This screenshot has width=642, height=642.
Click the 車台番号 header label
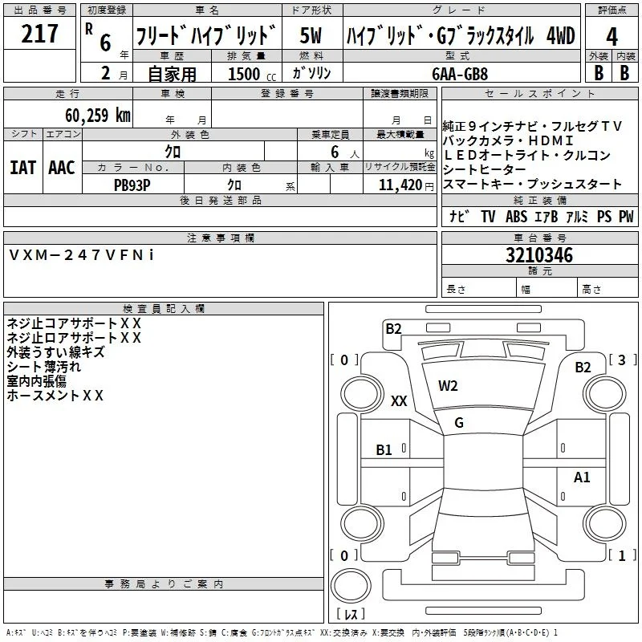click(x=539, y=238)
